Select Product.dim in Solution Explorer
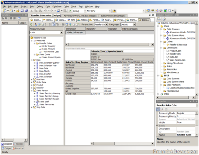199x155 pixels. tap(175, 51)
